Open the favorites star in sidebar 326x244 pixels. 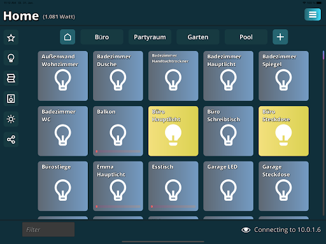[11, 37]
